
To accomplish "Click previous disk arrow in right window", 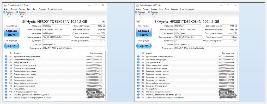I will click(138, 21).
